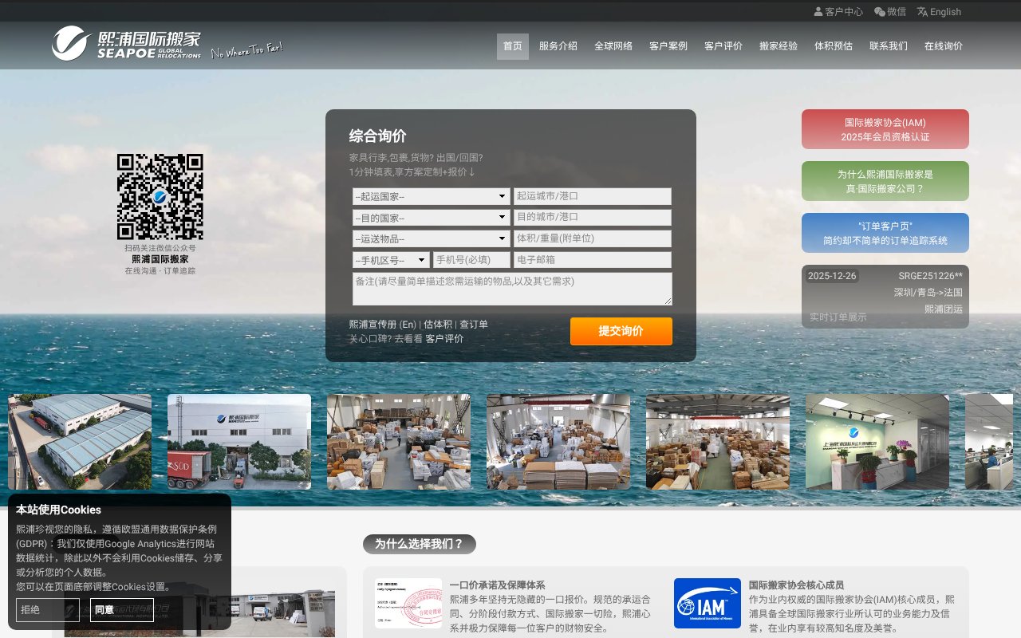The height and width of the screenshot is (638, 1021).
Task: Click the 电子邮箱 input field
Action: coord(592,259)
